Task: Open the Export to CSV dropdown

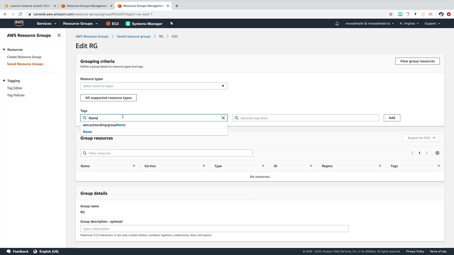Action: pyautogui.click(x=421, y=138)
